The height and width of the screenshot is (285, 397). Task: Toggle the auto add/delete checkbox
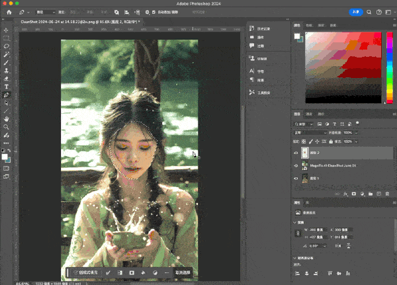[x=154, y=12]
